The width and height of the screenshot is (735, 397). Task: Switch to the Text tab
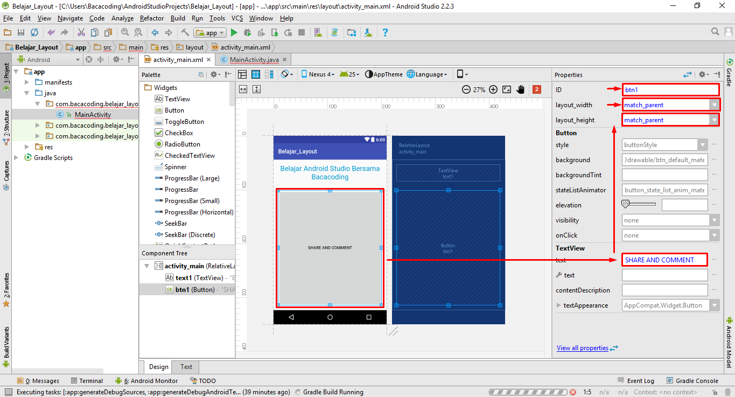tap(185, 367)
